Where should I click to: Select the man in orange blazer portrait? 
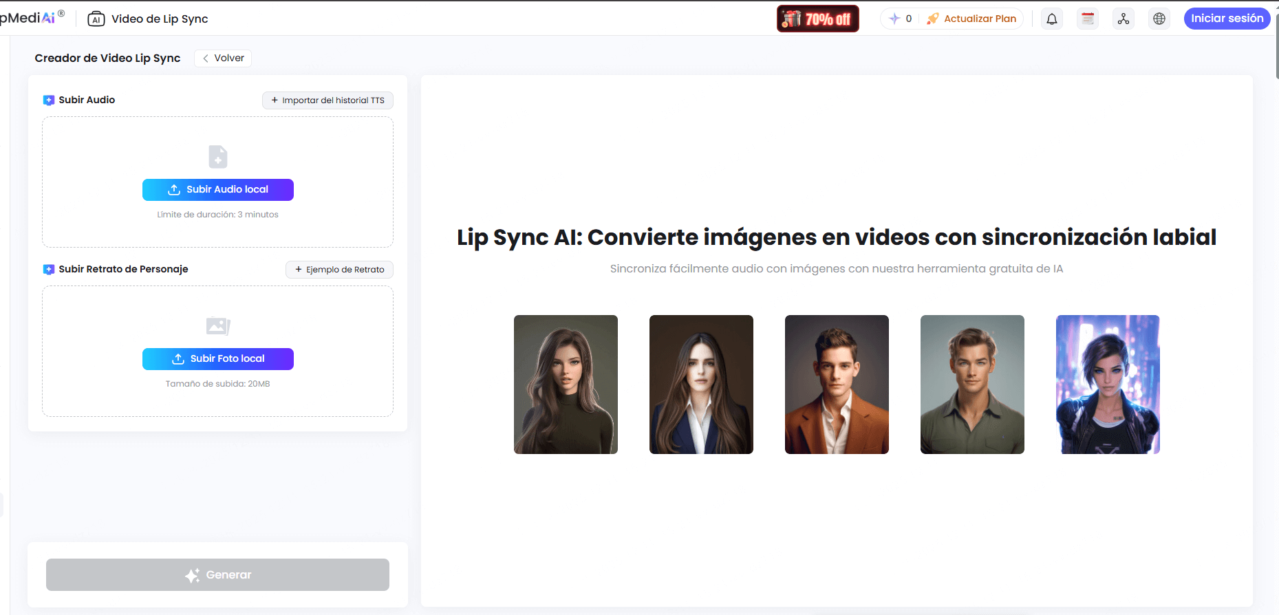[837, 385]
